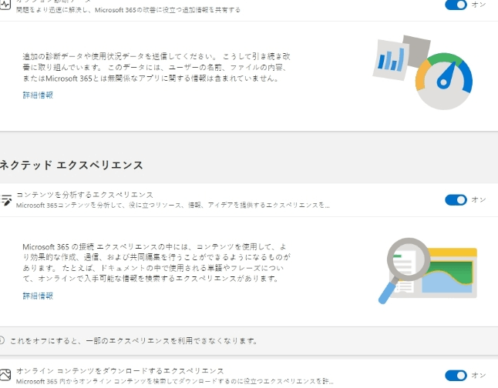Click subtitle Microsoft 365コンテンツを分析して
This screenshot has height=388, width=498.
pyautogui.click(x=173, y=206)
